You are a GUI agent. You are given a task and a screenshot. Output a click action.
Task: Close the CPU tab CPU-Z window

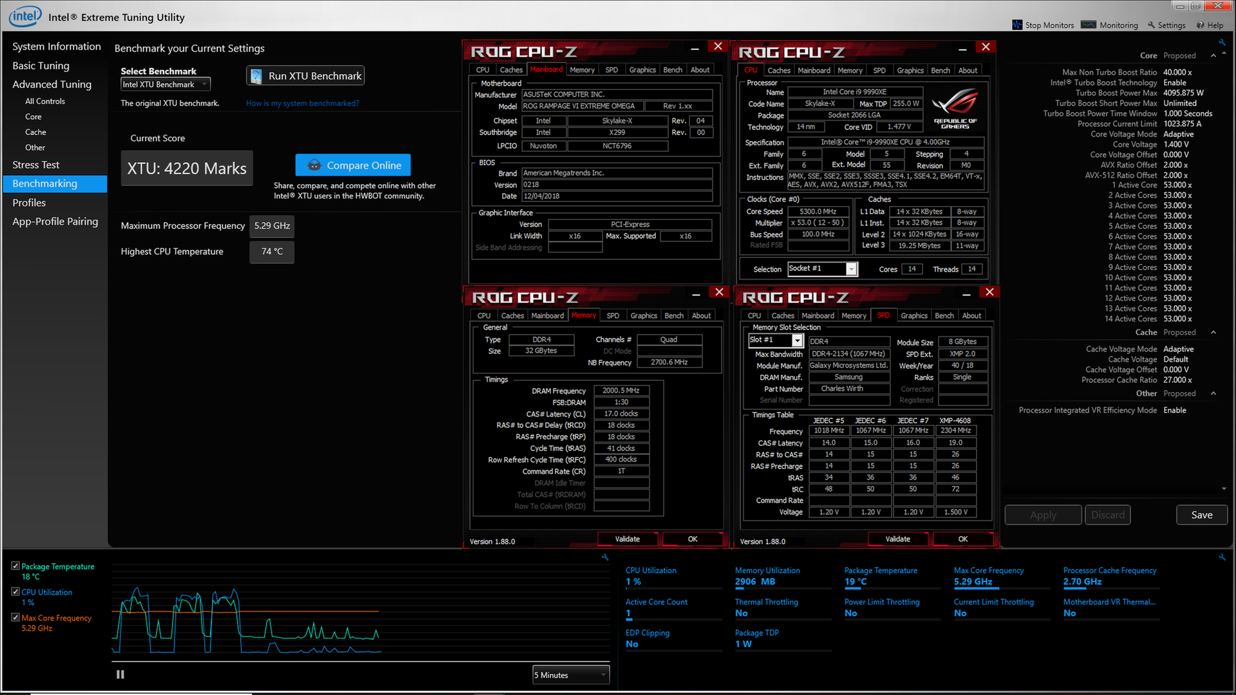986,46
